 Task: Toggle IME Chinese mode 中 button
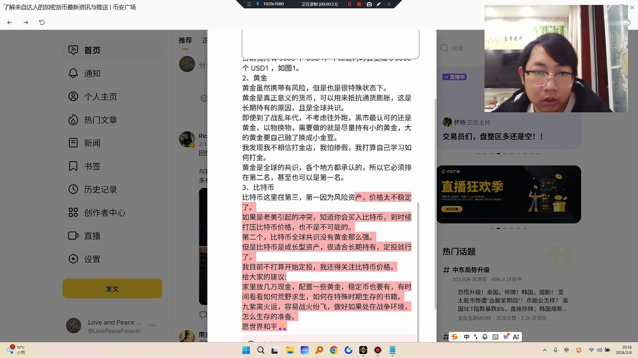(467, 337)
